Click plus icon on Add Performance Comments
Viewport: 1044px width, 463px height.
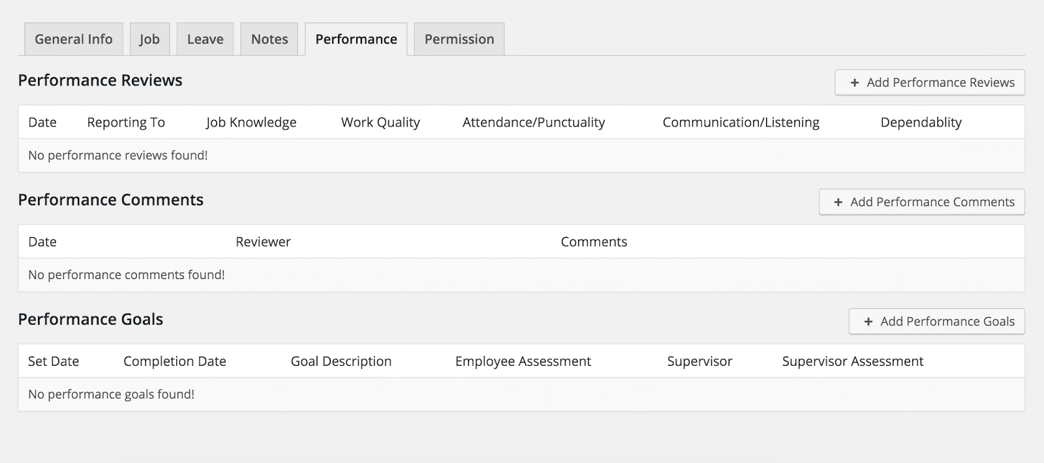coord(838,202)
